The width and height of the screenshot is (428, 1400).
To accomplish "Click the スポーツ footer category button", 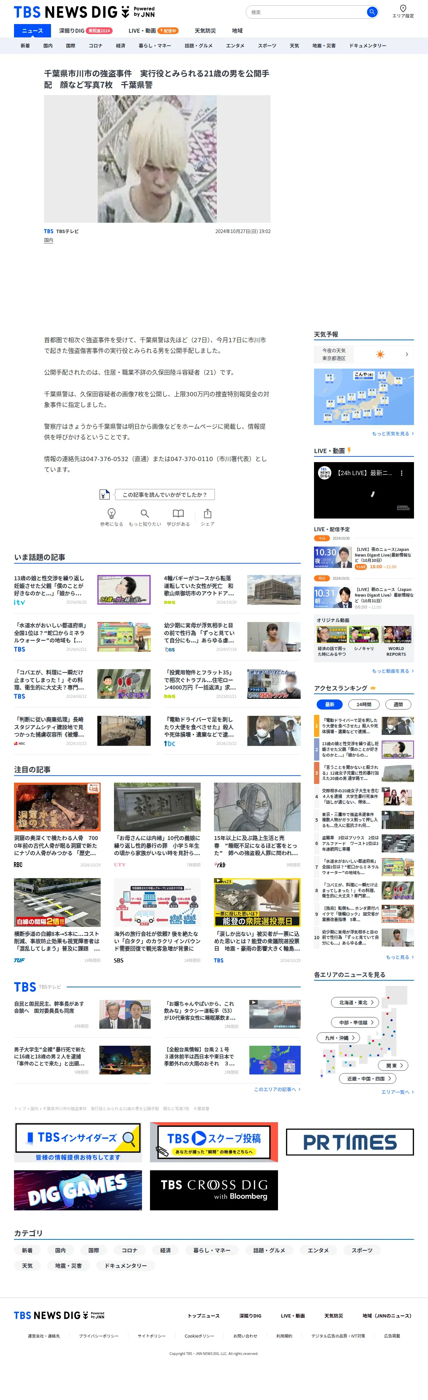I will (362, 1250).
